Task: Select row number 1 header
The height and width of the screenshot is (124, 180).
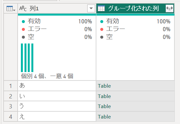Action: coord(11,86)
